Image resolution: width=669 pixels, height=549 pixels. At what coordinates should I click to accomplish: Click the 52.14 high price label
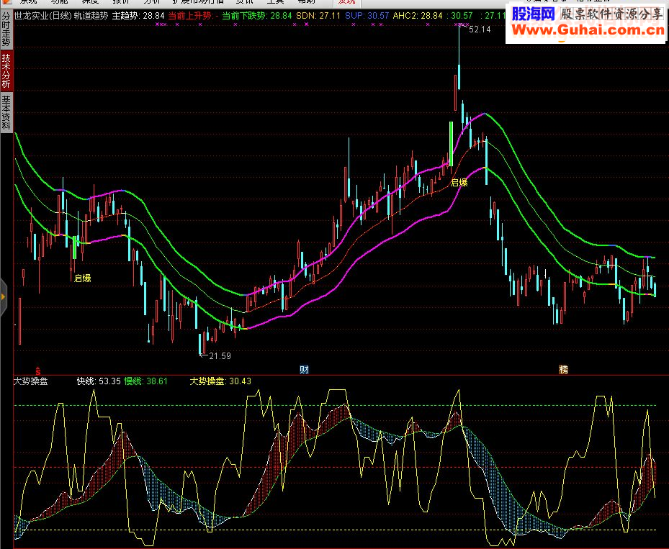tap(480, 30)
